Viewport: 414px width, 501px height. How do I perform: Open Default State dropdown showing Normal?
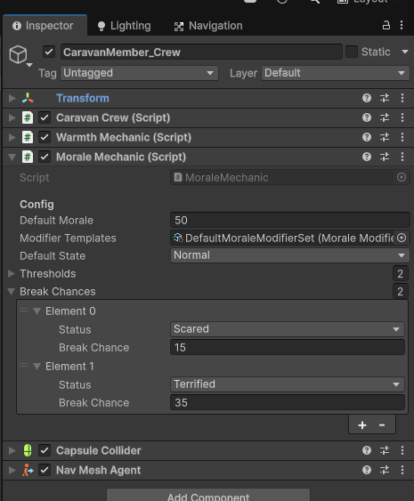290,255
